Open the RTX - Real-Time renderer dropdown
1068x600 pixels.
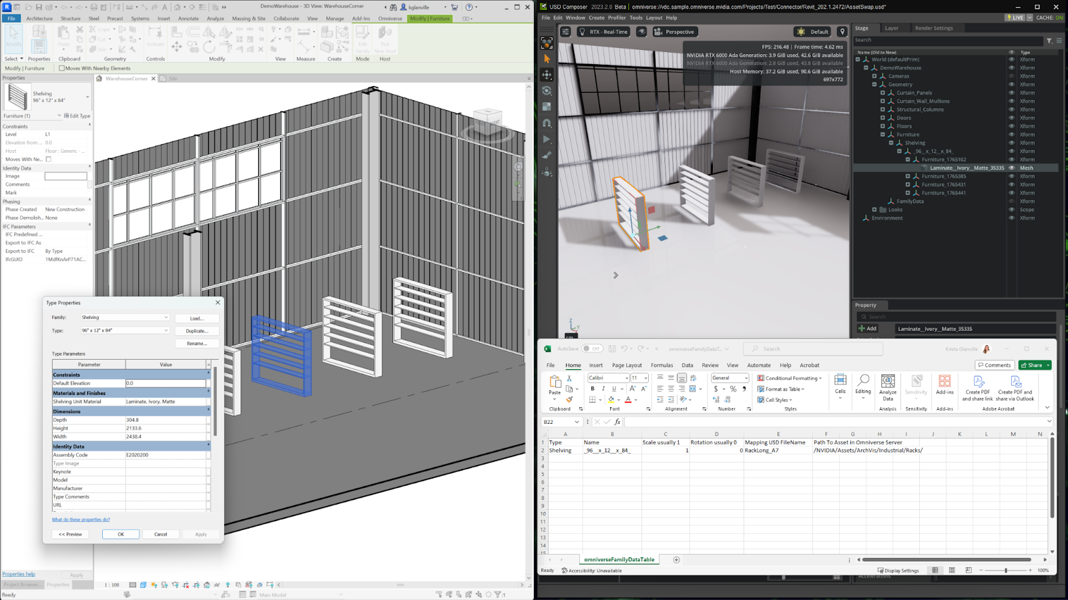[603, 31]
